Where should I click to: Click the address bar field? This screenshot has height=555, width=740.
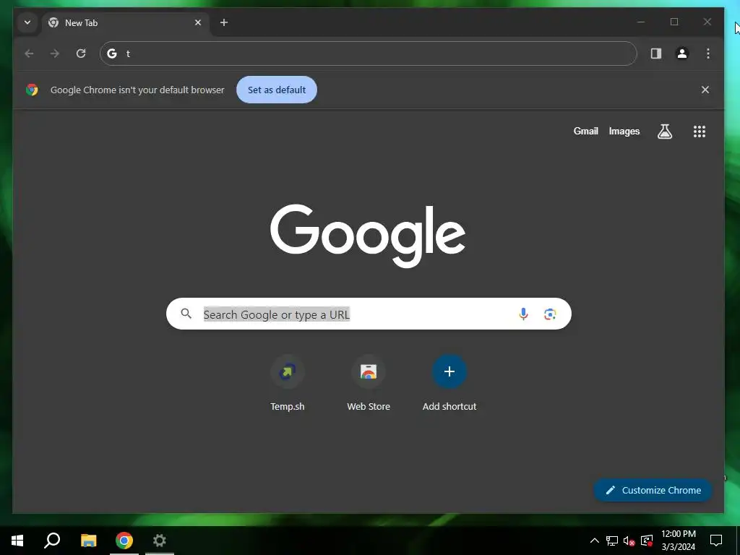click(x=368, y=53)
